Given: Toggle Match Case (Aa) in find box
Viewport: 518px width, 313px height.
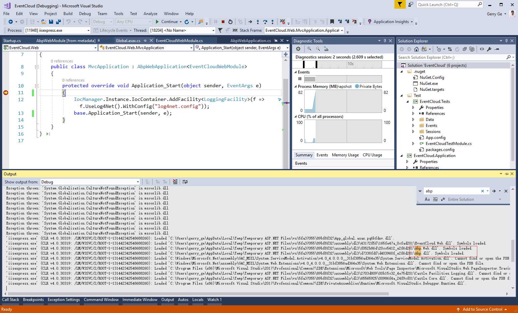Looking at the screenshot, I should pyautogui.click(x=427, y=199).
